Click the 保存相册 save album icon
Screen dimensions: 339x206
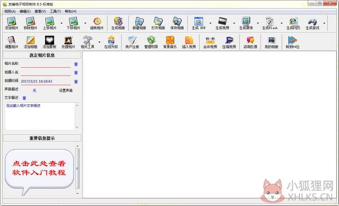coord(177,23)
